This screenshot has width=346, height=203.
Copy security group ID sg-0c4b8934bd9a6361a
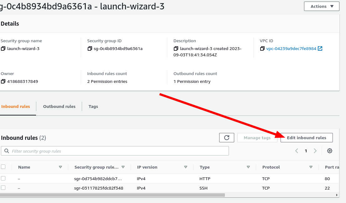tap(90, 49)
